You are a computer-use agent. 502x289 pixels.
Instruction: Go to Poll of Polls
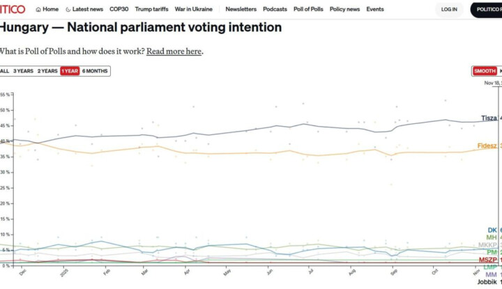(308, 10)
